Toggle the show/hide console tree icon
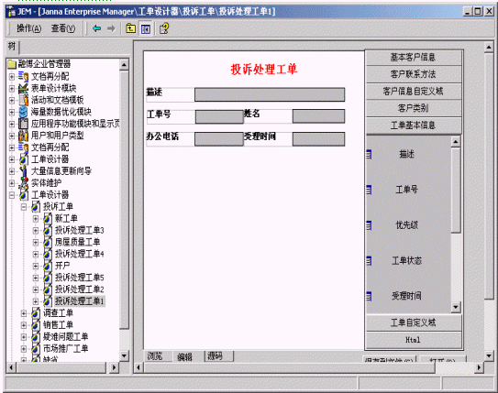This screenshot has width=498, height=393. [x=146, y=29]
